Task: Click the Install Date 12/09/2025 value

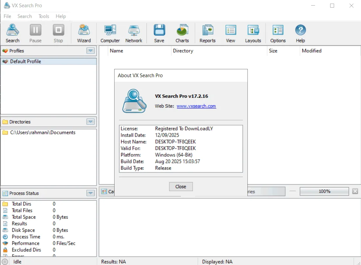Action: (x=167, y=135)
